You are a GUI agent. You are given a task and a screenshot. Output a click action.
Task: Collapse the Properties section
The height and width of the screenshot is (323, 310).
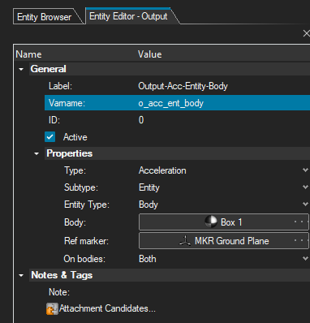(37, 153)
